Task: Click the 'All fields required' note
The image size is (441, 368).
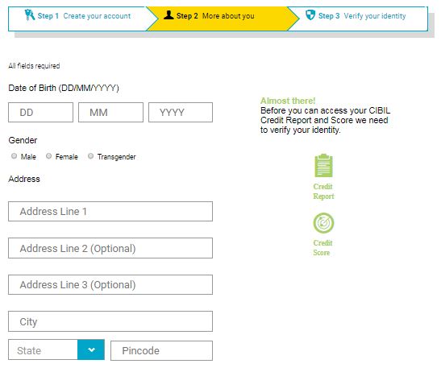Action: 34,66
